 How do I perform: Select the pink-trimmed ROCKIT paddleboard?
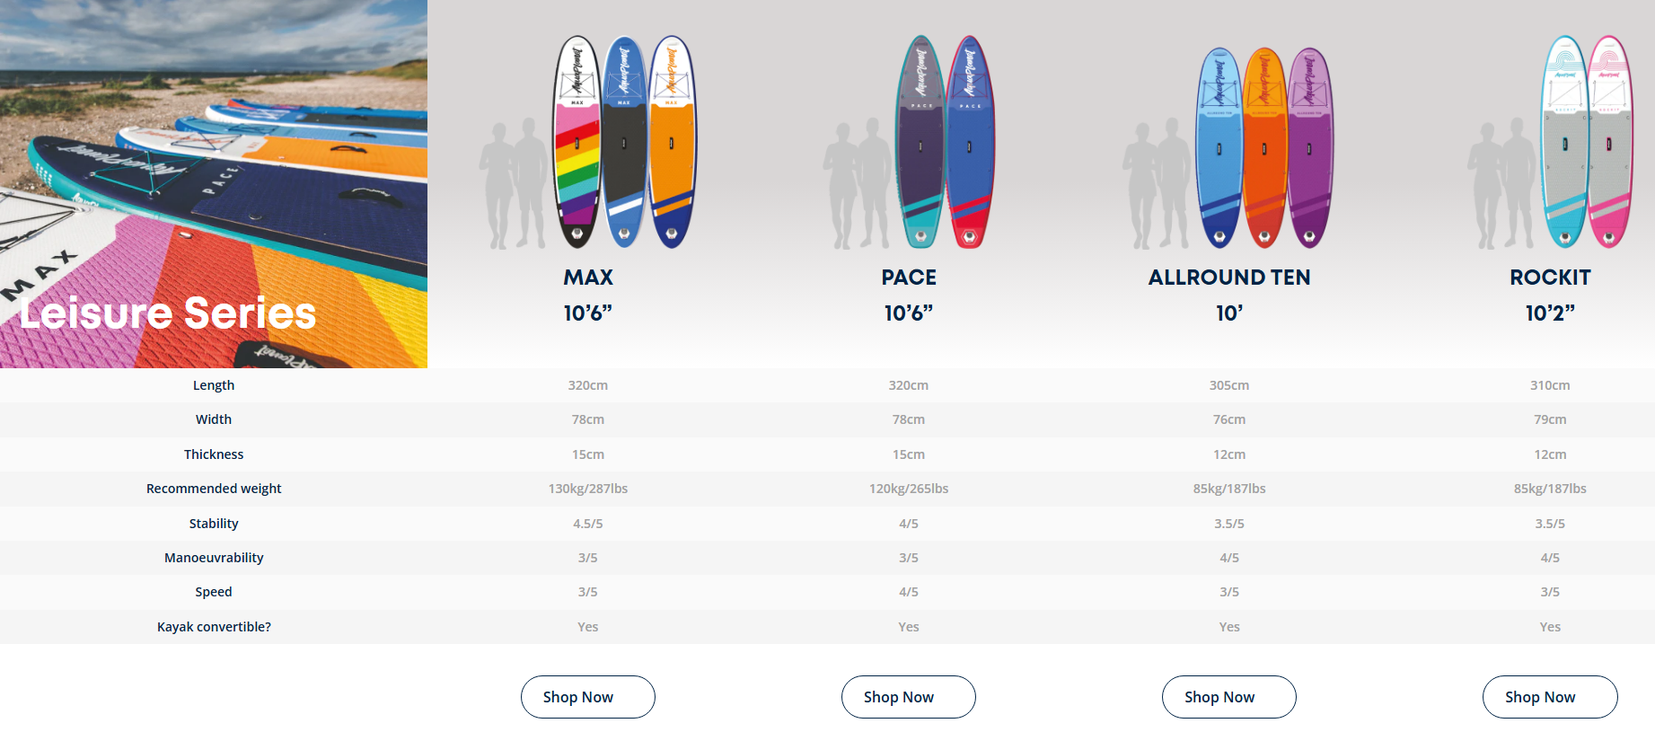1609,144
